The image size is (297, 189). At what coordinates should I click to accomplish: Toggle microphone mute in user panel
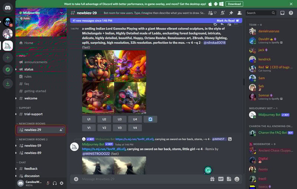click(48, 183)
